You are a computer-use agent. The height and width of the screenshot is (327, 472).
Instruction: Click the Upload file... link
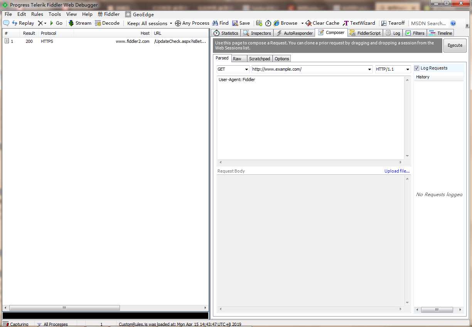pos(397,171)
